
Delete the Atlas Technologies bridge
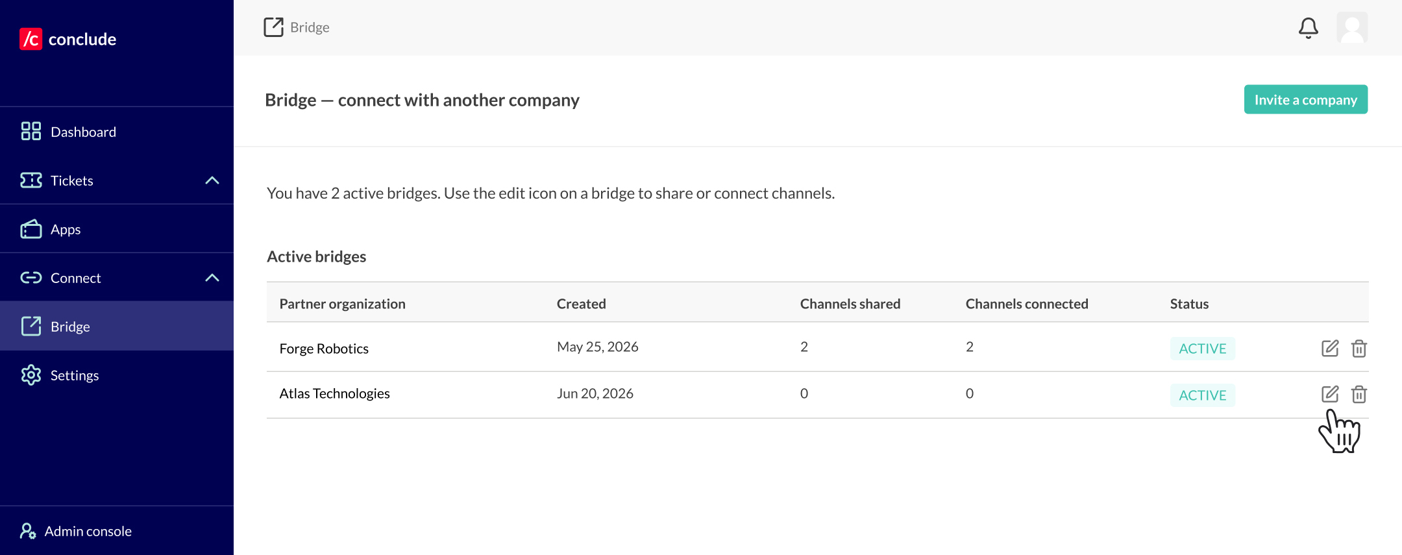point(1359,394)
